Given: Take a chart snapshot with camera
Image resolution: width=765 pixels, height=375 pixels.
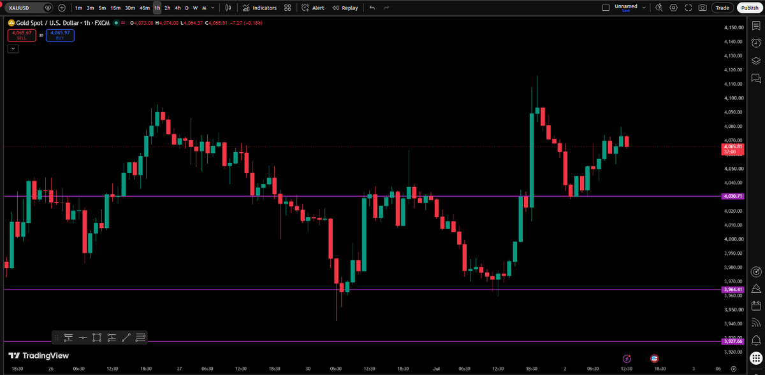Looking at the screenshot, I should pyautogui.click(x=703, y=8).
